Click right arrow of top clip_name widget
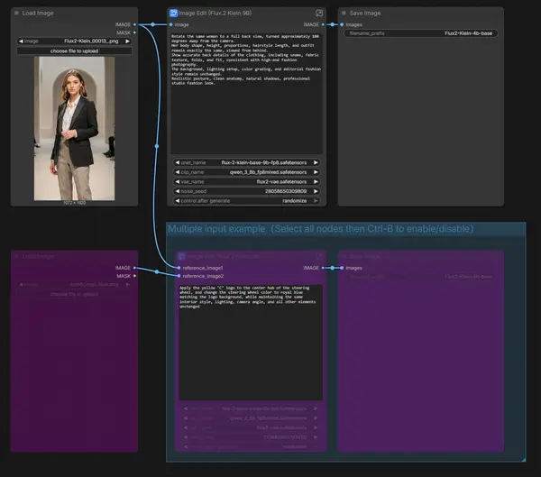Screen dimensions: 541x477 [x=316, y=172]
